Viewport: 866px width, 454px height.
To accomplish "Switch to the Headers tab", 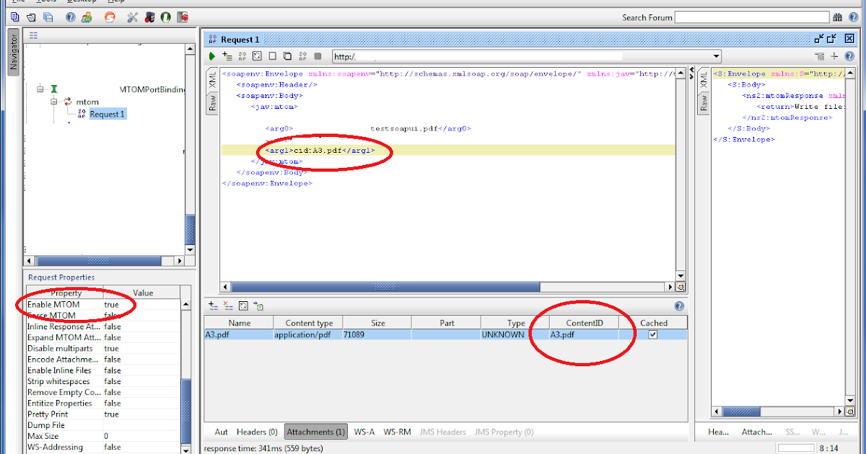I will [x=256, y=432].
